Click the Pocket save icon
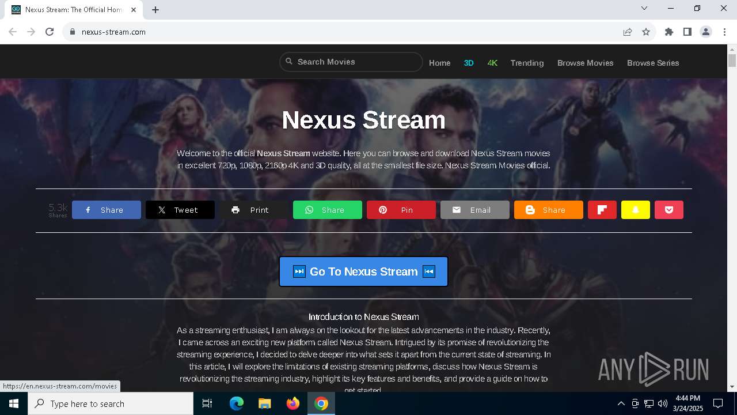Image resolution: width=737 pixels, height=415 pixels. click(x=669, y=210)
